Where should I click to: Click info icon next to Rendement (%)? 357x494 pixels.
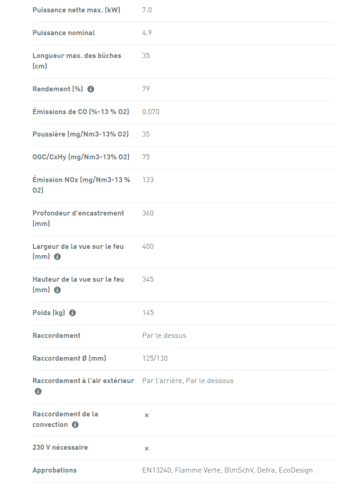coord(90,89)
